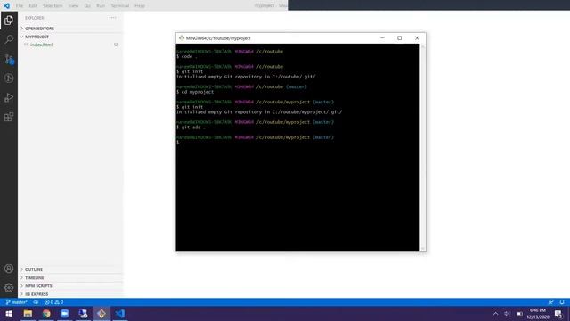570x321 pixels.
Task: Open the Edit menu
Action: 33,6
